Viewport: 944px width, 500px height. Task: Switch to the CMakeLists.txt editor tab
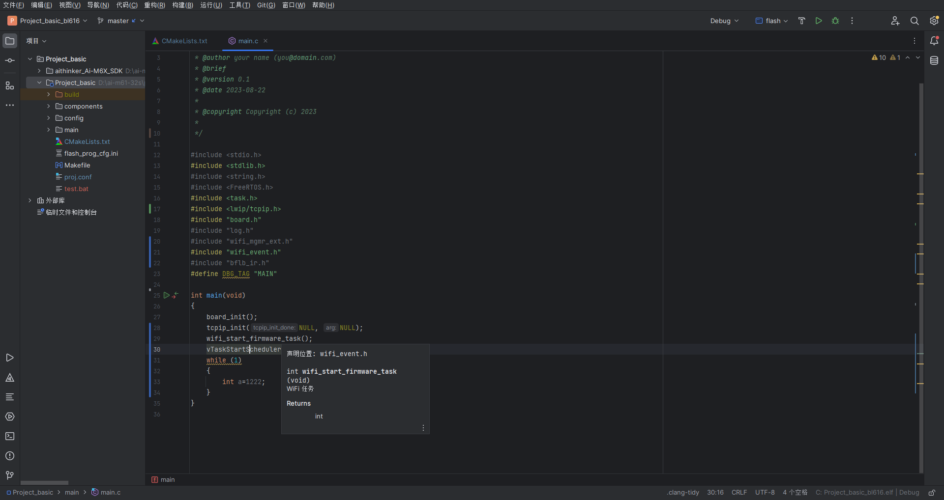[x=180, y=41]
